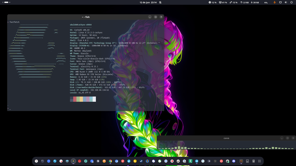The width and height of the screenshot is (296, 166).
Task: Open the Heroic shield icon in the dock
Action: pyautogui.click(x=147, y=161)
